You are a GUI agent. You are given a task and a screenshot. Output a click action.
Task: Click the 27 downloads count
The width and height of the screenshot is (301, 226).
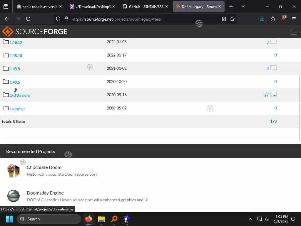[266, 95]
